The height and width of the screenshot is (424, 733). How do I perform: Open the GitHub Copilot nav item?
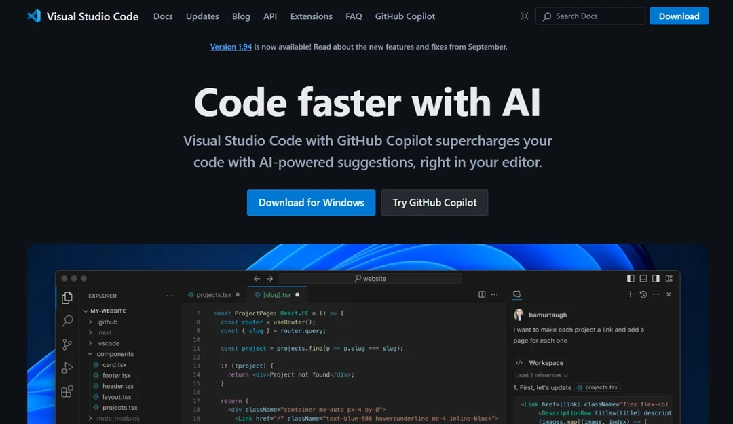pos(405,16)
